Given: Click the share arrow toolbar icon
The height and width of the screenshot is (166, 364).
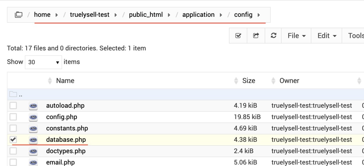Looking at the screenshot, I should click(256, 36).
